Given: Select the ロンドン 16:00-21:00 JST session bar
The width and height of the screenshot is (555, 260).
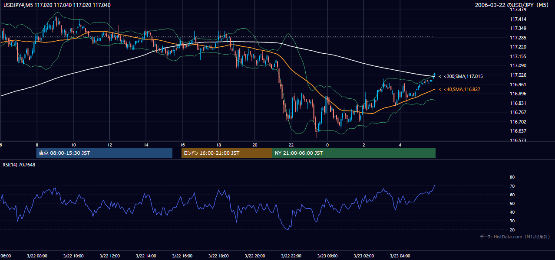Looking at the screenshot, I should (x=227, y=153).
